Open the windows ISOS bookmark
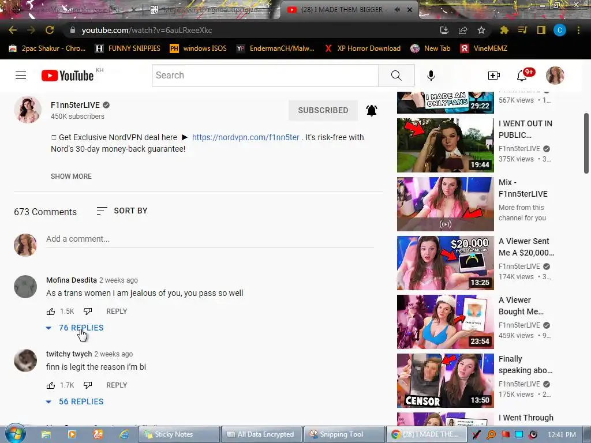The width and height of the screenshot is (591, 443). pyautogui.click(x=199, y=48)
